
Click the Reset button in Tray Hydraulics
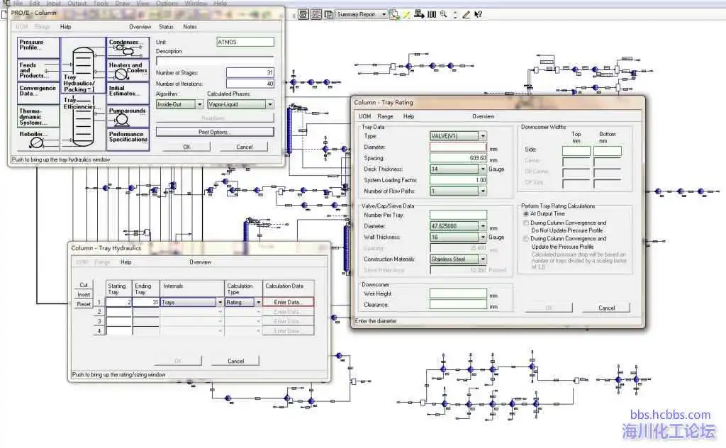pos(84,305)
